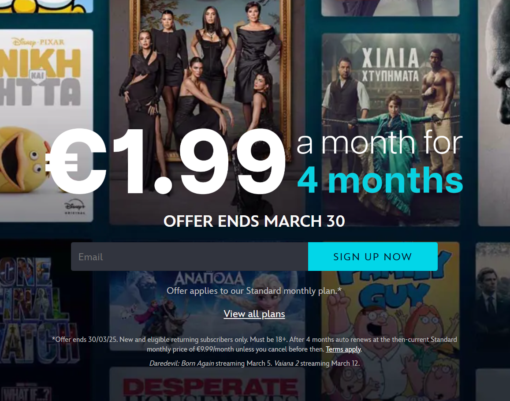Click the Email input field
The width and height of the screenshot is (510, 401).
click(190, 256)
